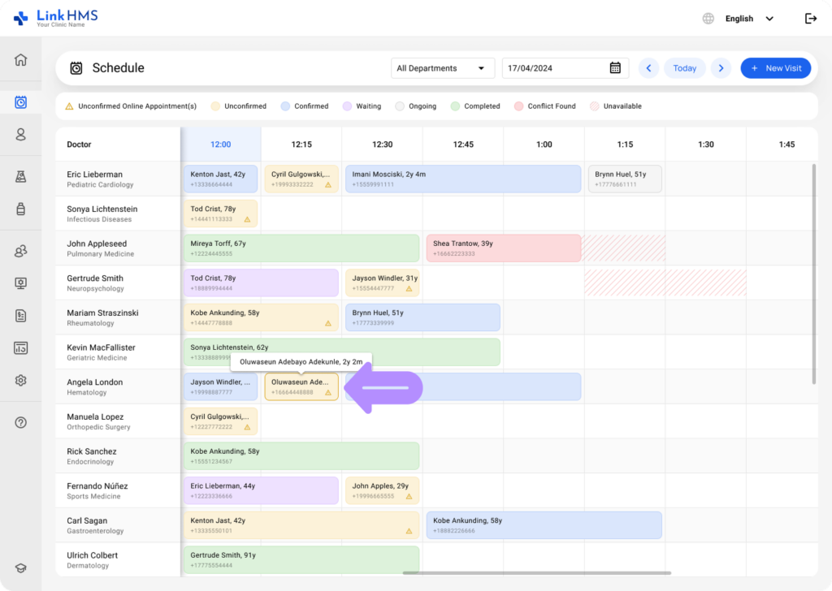Click the Conflict Found legend swatch
Viewport: 832px width, 591px height.
[519, 106]
